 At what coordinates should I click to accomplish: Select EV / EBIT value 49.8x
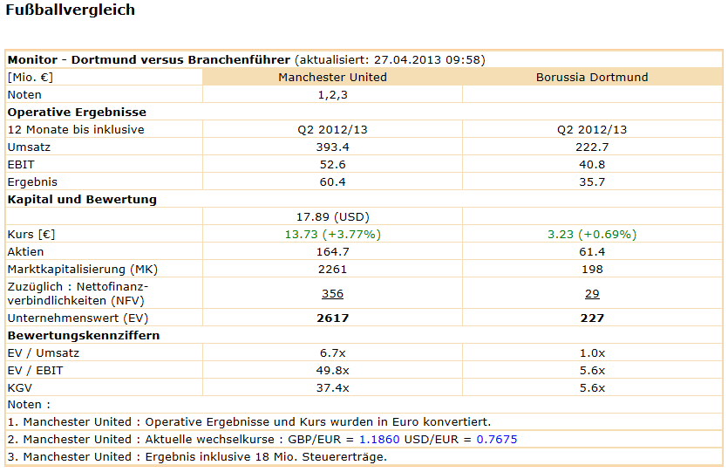[332, 371]
